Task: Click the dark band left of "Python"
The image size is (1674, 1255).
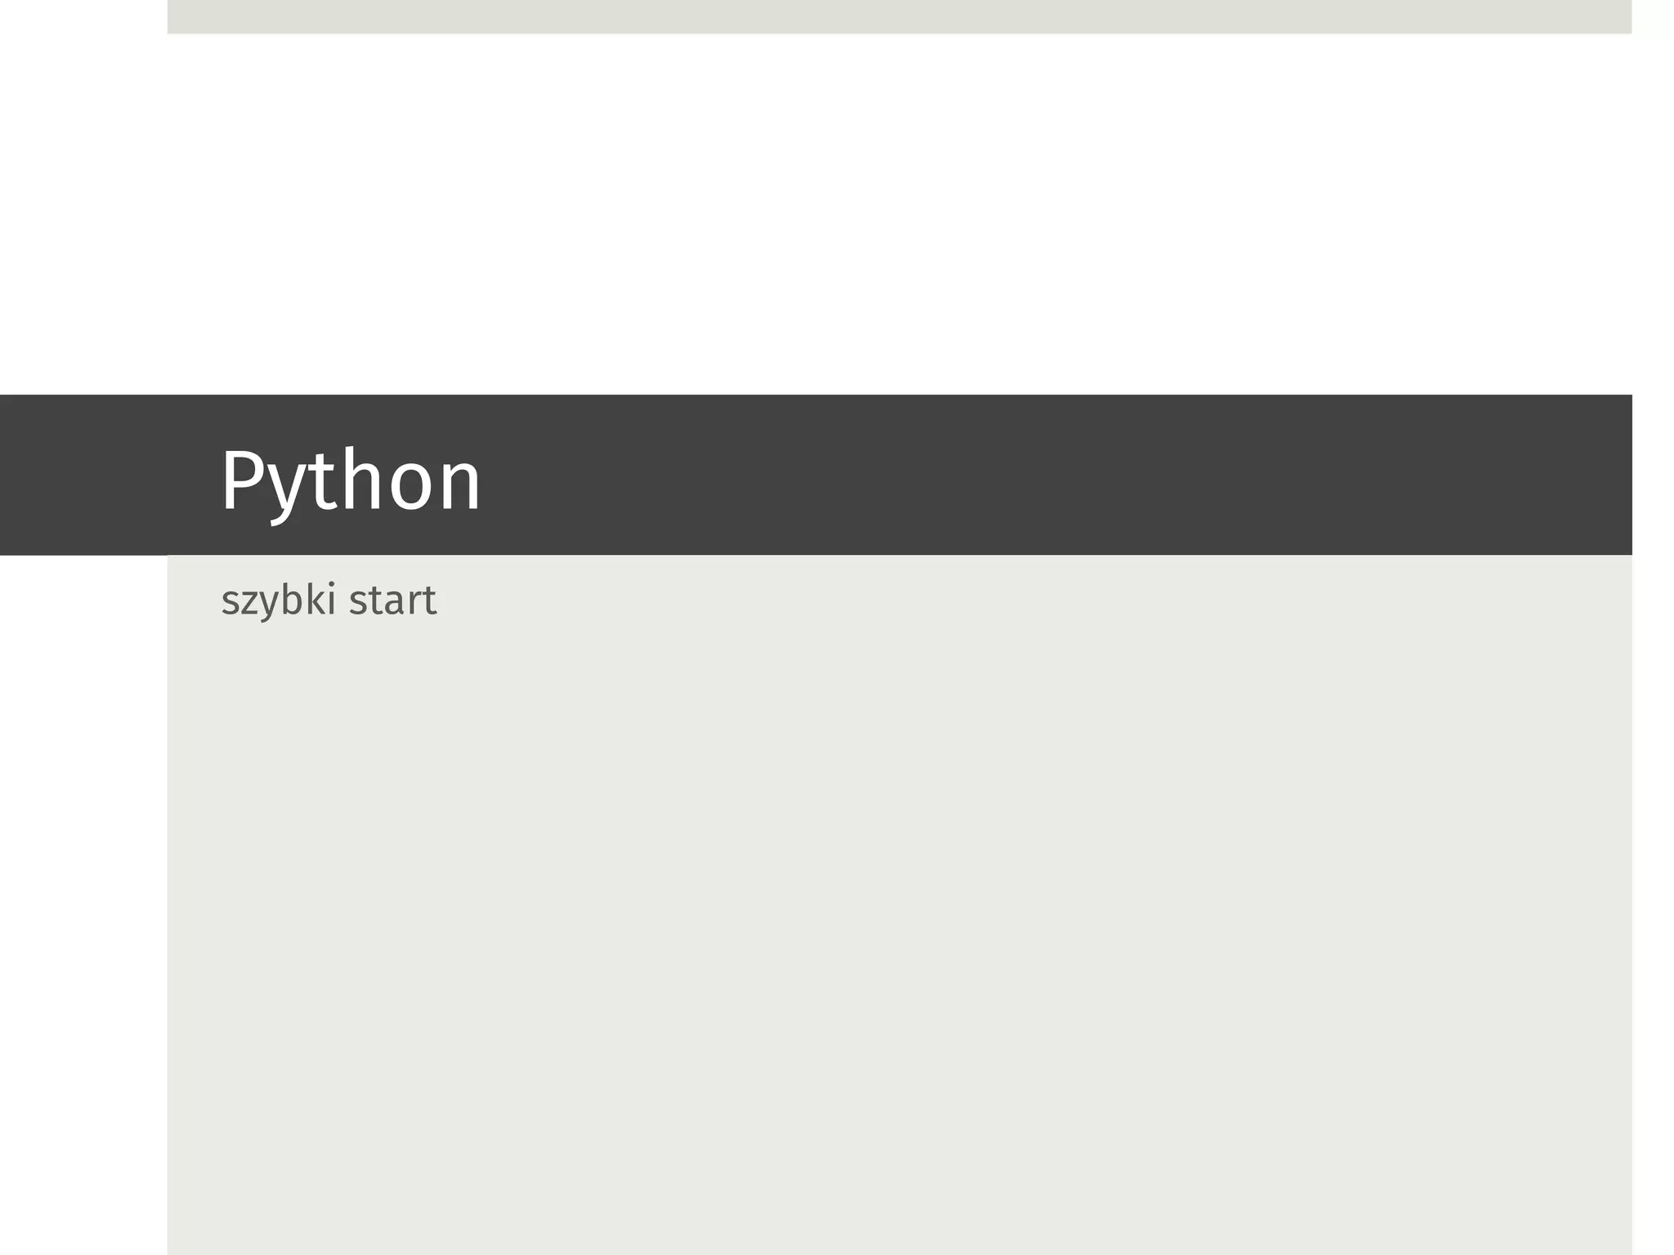Action: [x=98, y=475]
